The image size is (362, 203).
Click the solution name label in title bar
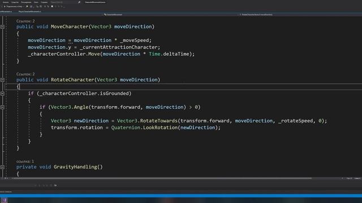point(95,2)
